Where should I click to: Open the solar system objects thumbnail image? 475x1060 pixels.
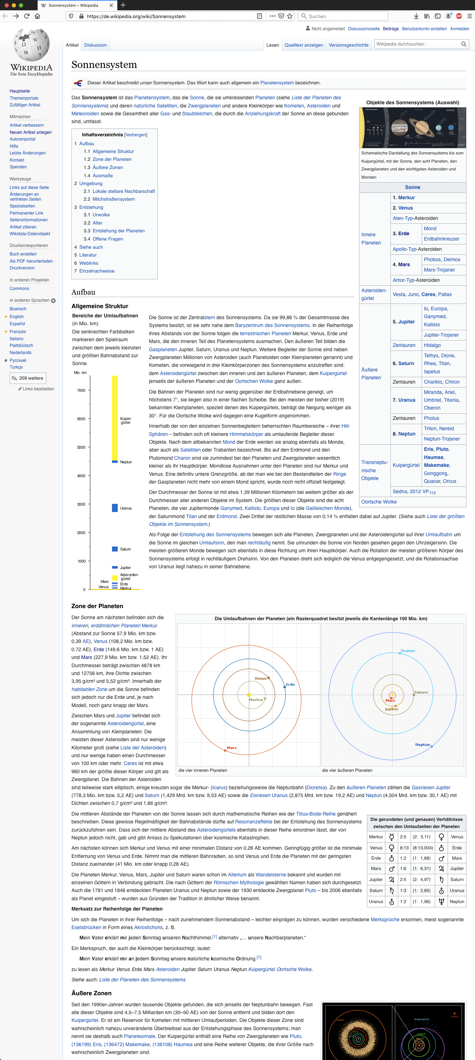click(x=412, y=127)
